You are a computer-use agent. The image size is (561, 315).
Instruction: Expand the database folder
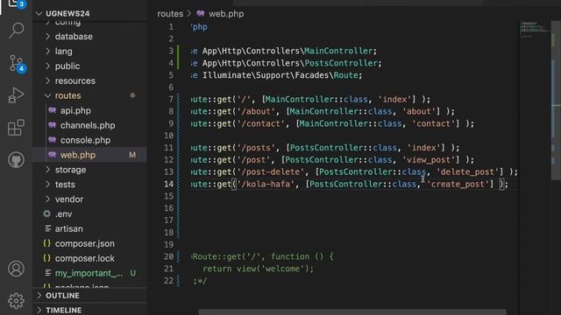(47, 36)
